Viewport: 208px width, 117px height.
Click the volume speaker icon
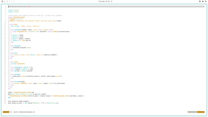click(x=203, y=1)
